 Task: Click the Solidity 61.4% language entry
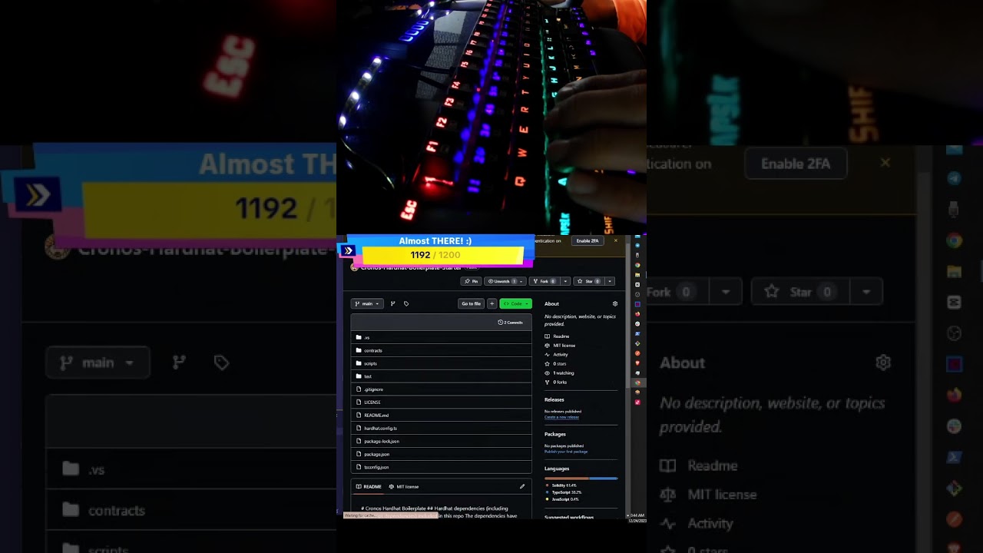[x=561, y=485]
